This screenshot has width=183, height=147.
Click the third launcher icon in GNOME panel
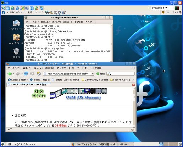(x=55, y=12)
